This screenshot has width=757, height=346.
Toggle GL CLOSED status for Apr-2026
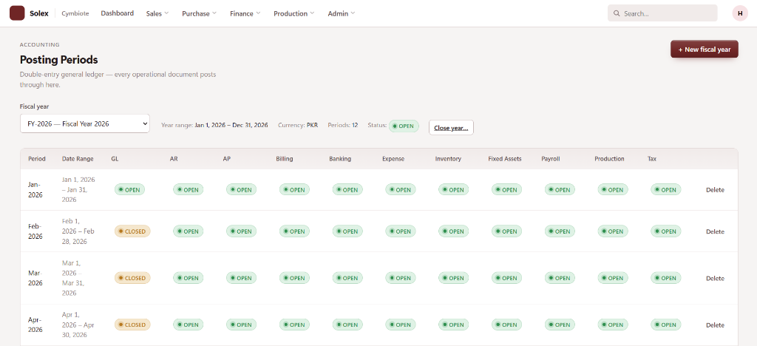point(132,325)
